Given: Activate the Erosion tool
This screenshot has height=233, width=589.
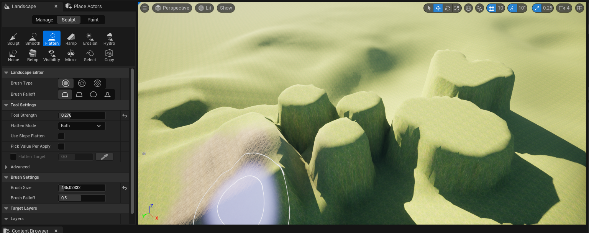Looking at the screenshot, I should 90,39.
